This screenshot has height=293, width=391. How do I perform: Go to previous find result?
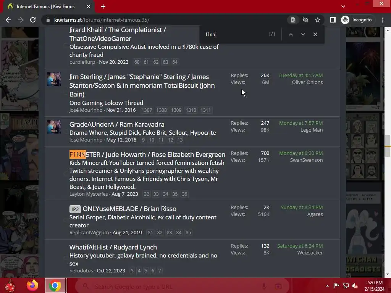point(291,34)
